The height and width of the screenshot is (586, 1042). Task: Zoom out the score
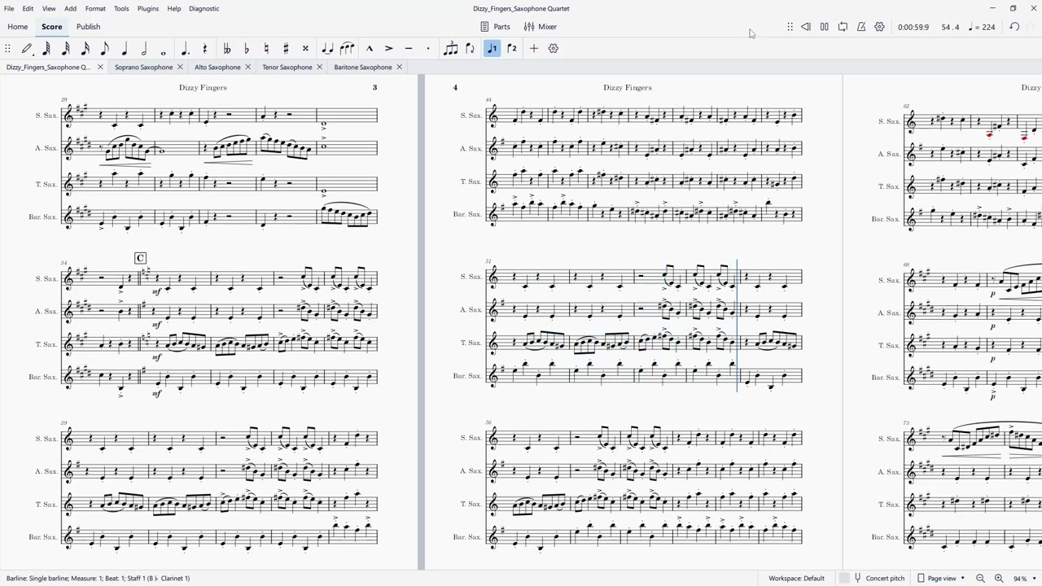click(980, 579)
